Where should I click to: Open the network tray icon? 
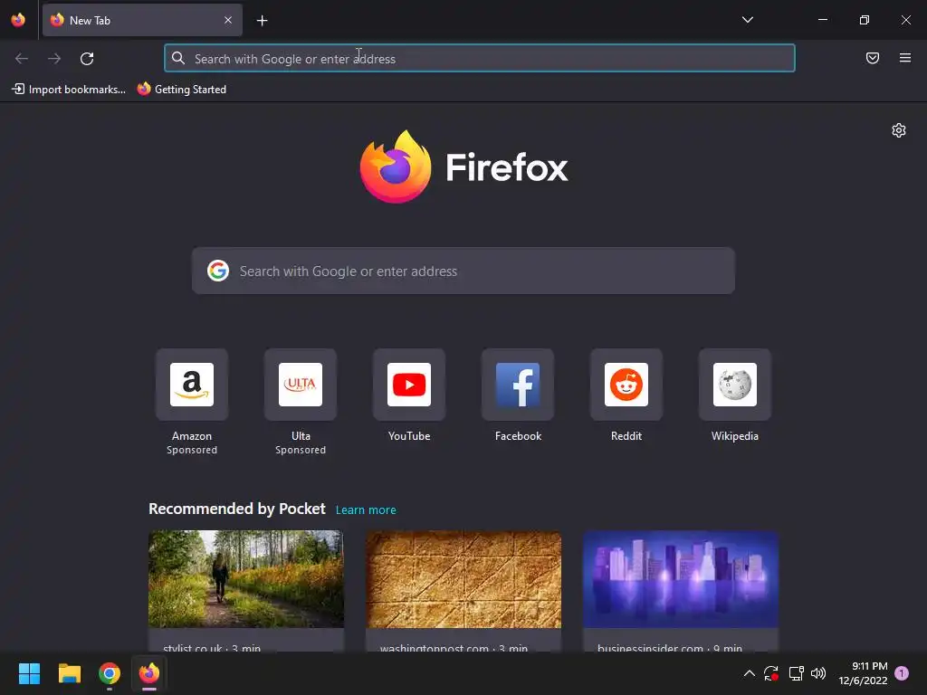[x=796, y=673]
